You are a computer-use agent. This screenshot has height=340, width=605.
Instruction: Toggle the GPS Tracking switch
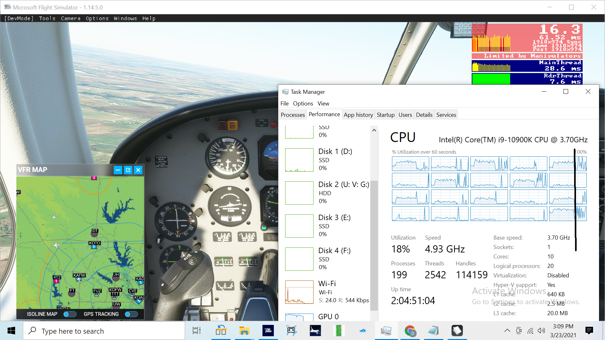pyautogui.click(x=131, y=314)
